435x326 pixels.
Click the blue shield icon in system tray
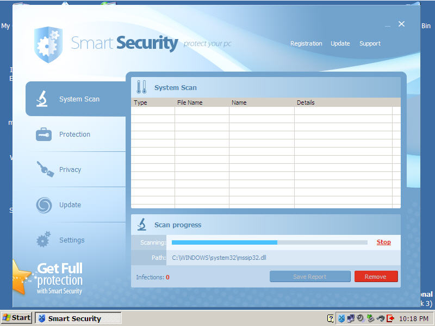tap(341, 318)
